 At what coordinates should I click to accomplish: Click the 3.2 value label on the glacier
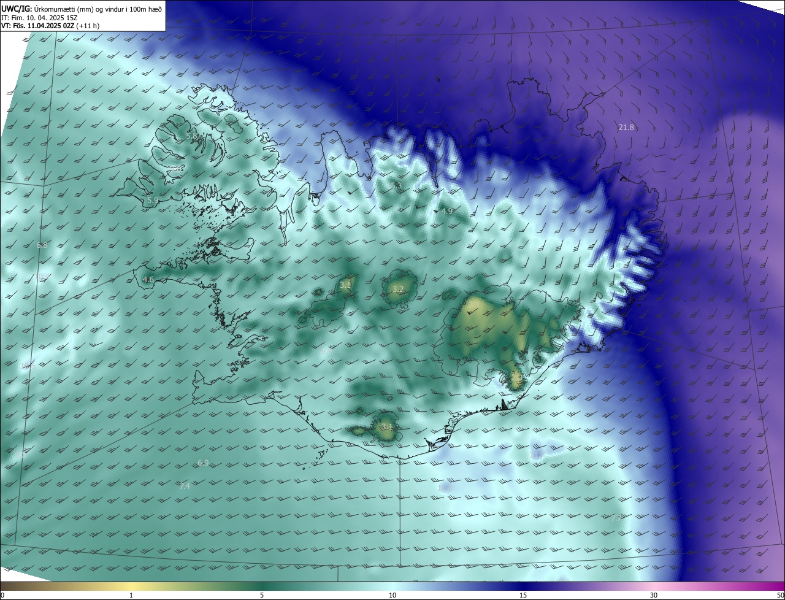tap(398, 290)
